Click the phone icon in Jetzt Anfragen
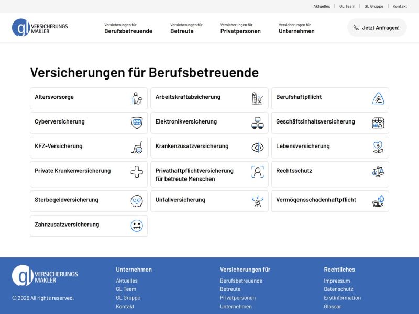The height and width of the screenshot is (314, 419). [356, 28]
